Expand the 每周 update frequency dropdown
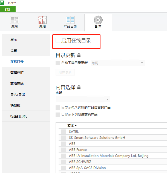Screen dimensions: 167x173 142,63
